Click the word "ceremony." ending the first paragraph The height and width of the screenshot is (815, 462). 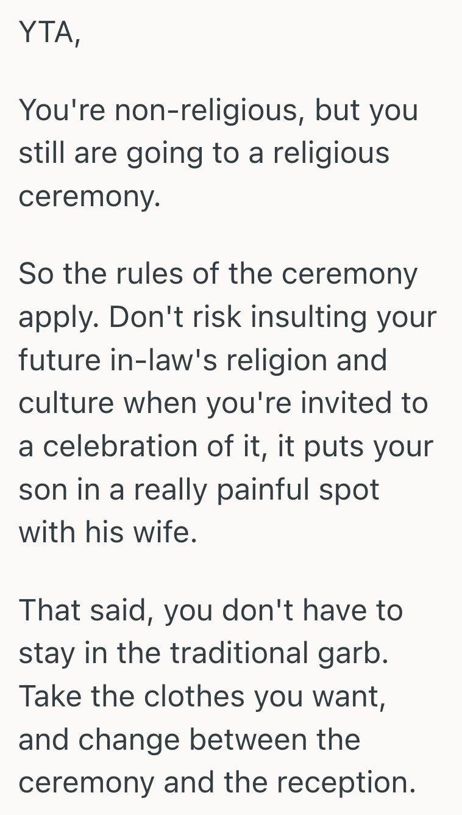(90, 196)
